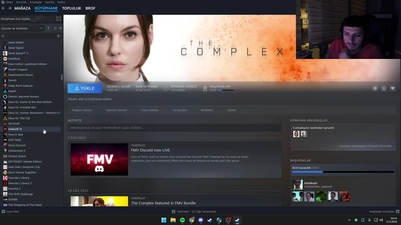Viewport: 401px width, 225px height.
Task: Select the Diablo IV game icon
Action: tap(5, 129)
